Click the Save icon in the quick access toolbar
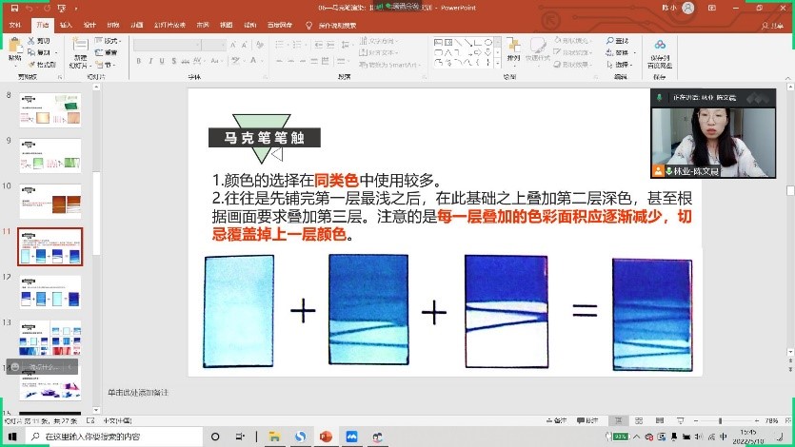795x447 pixels. coord(14,8)
